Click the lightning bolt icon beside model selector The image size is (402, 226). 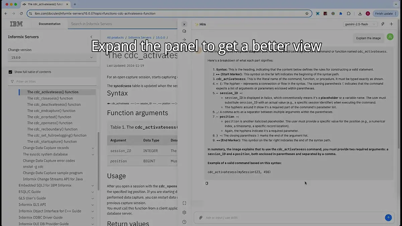coord(383,24)
